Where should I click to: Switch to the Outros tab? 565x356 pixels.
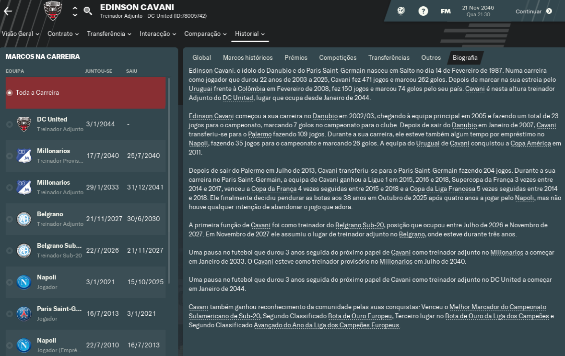pos(431,57)
